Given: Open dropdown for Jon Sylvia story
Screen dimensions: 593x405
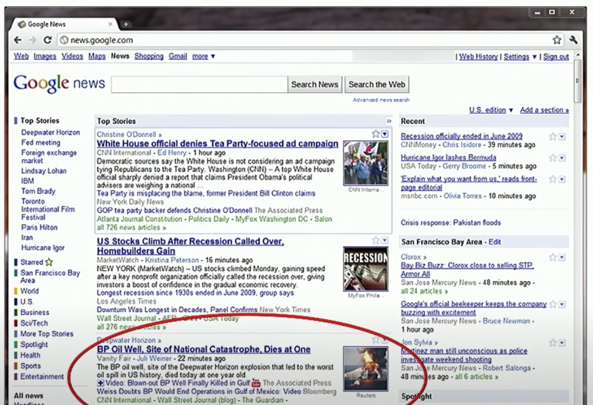Looking at the screenshot, I should coord(562,343).
